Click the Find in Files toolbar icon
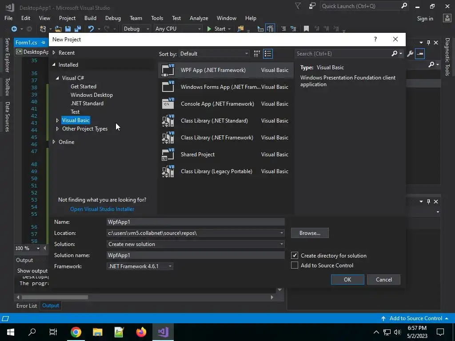The width and height of the screenshot is (455, 341). tap(240, 29)
